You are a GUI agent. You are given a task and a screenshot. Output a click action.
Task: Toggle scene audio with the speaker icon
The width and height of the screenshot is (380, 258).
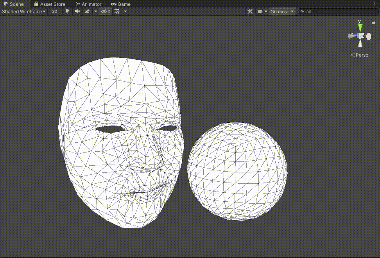click(77, 11)
